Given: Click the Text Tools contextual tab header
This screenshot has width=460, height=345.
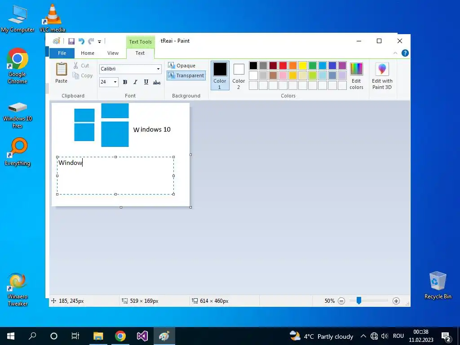Looking at the screenshot, I should point(140,42).
